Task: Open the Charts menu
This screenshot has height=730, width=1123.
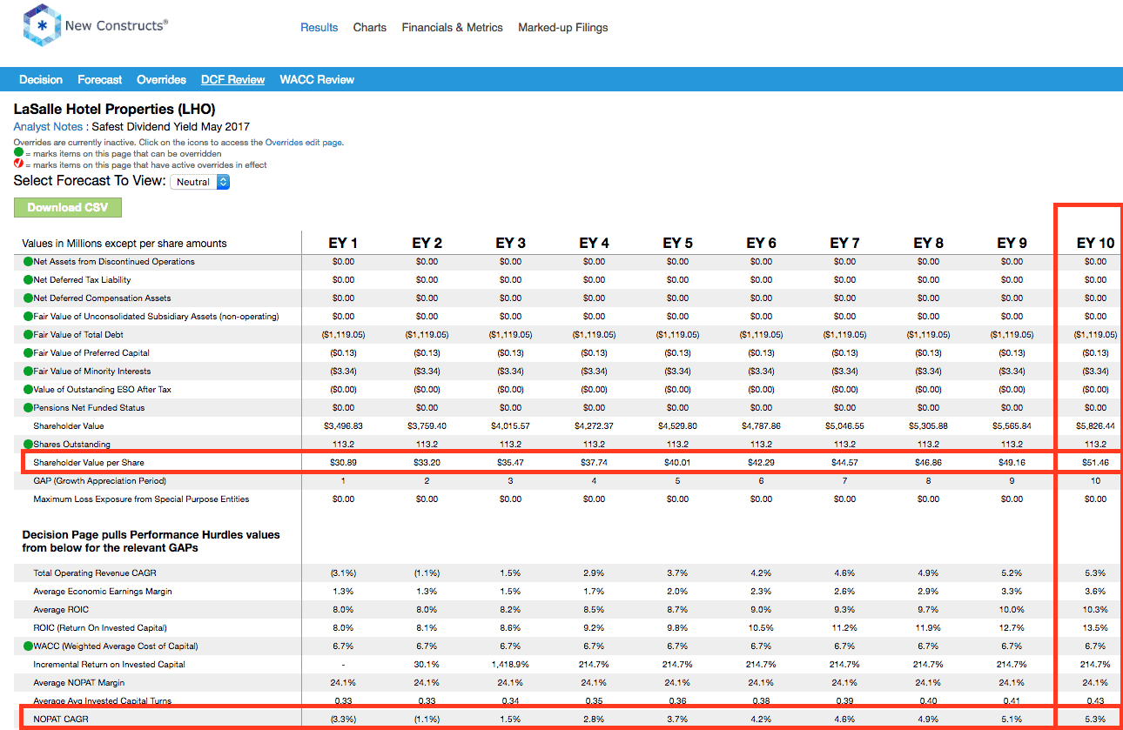Action: click(x=370, y=27)
